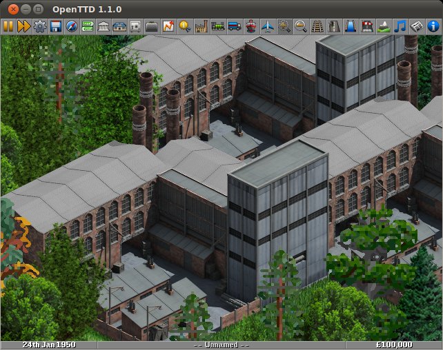Open the sound and music window
The image size is (443, 350).
tap(400, 26)
